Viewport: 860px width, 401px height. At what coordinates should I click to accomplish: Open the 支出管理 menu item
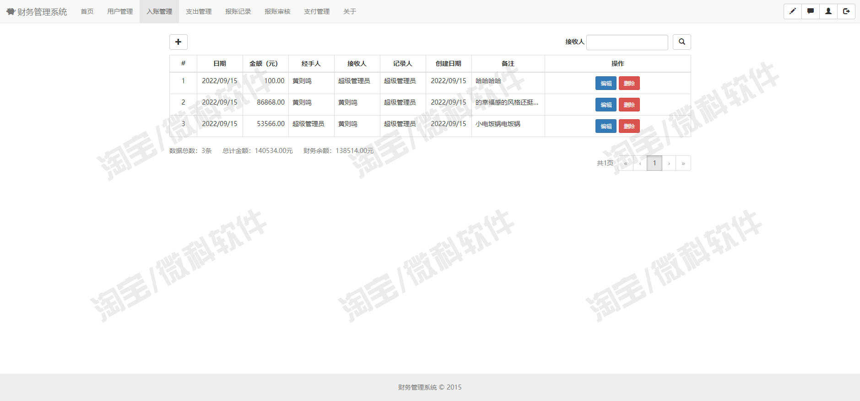click(x=199, y=11)
